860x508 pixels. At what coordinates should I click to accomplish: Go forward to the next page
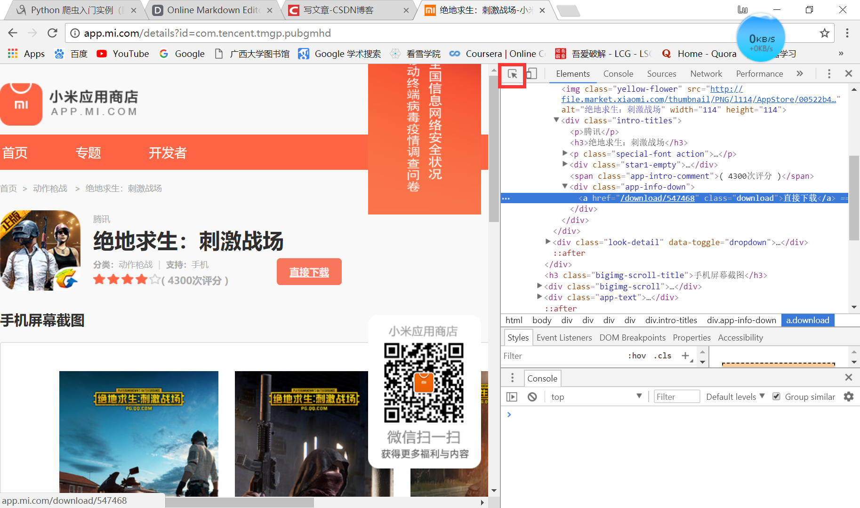32,33
